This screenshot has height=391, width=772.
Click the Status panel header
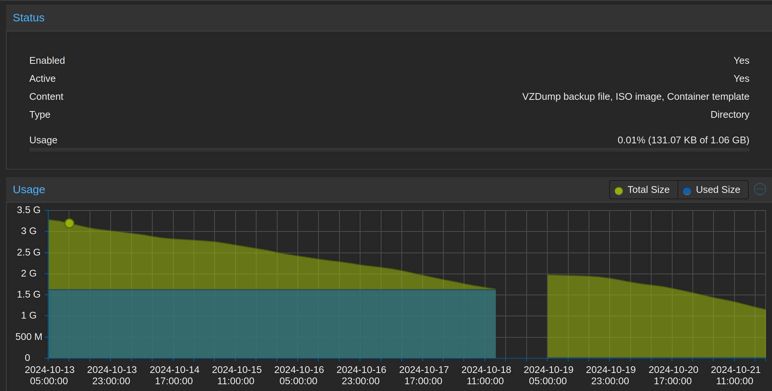point(389,18)
